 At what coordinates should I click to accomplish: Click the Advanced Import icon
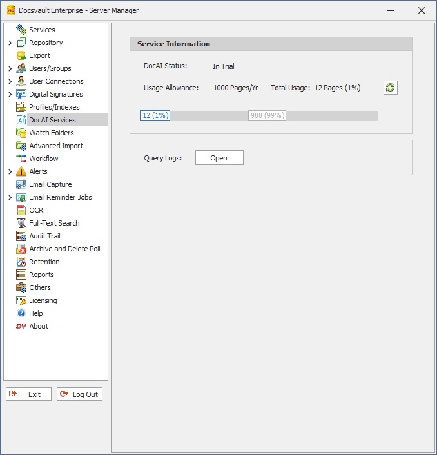point(21,146)
